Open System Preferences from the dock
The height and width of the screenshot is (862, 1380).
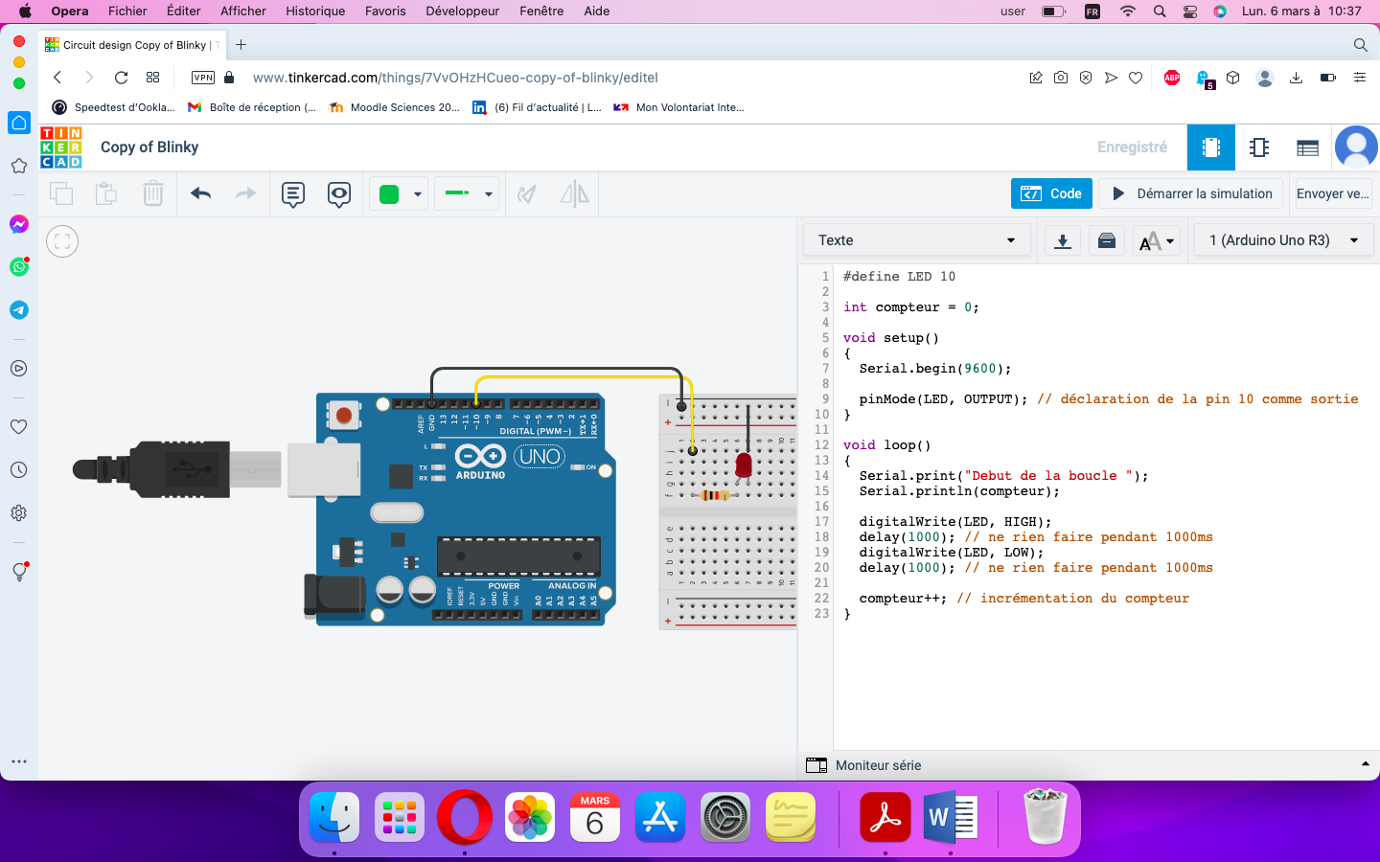[725, 817]
